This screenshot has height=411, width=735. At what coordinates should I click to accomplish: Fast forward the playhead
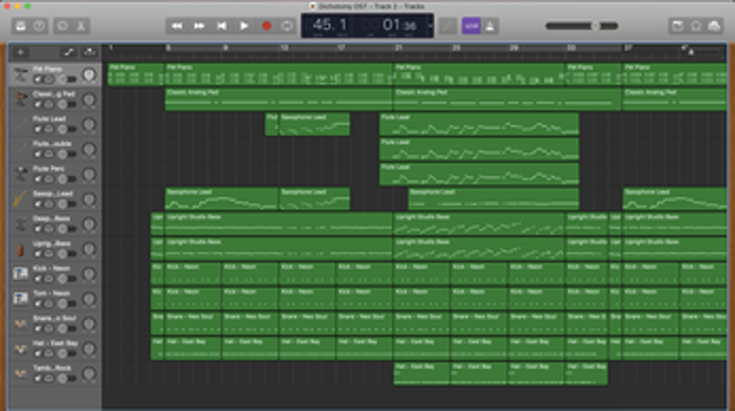[199, 26]
